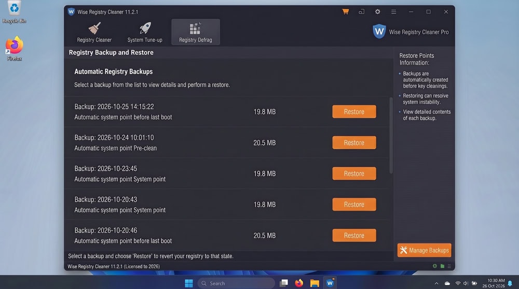The image size is (519, 289).
Task: Click the Wise Registry Cleaner Pro shield logo
Action: [x=379, y=32]
